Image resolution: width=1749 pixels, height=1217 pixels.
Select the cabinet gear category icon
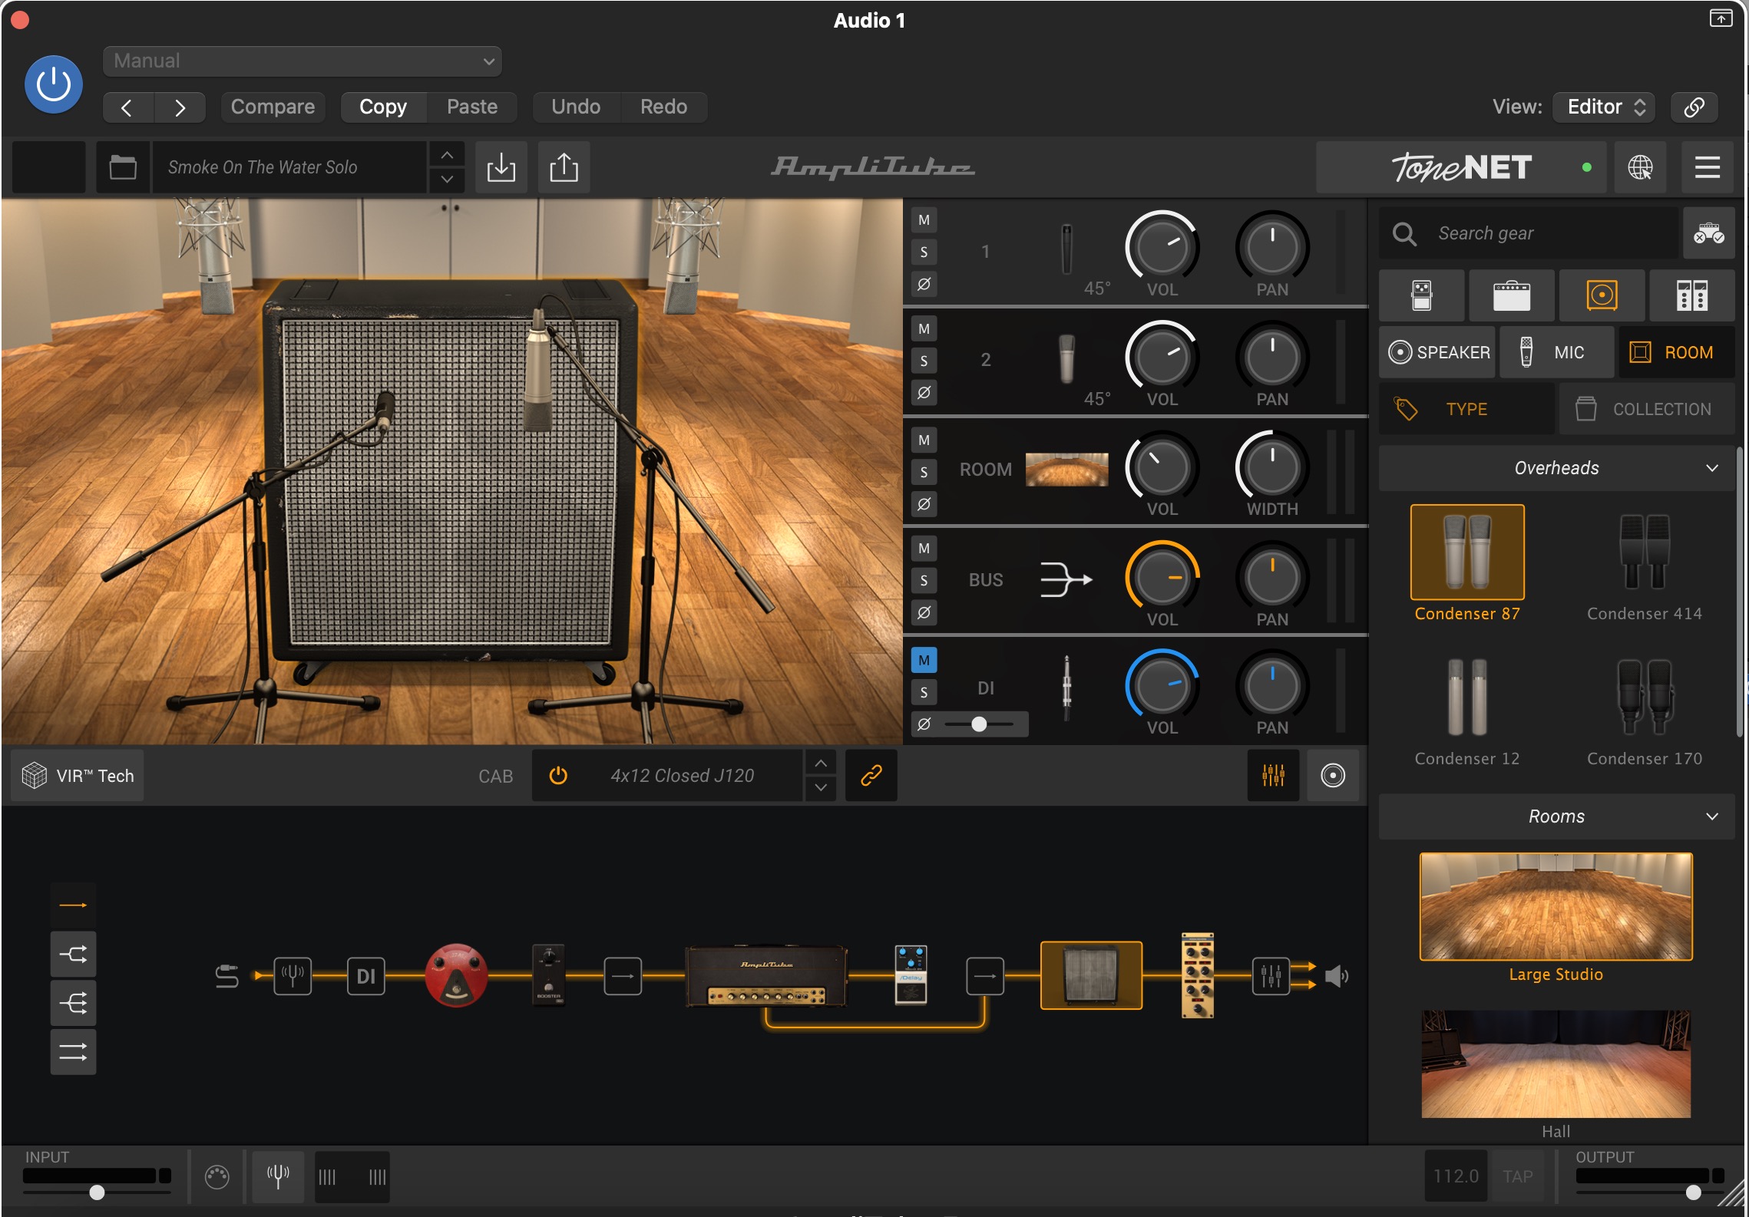(x=1602, y=295)
